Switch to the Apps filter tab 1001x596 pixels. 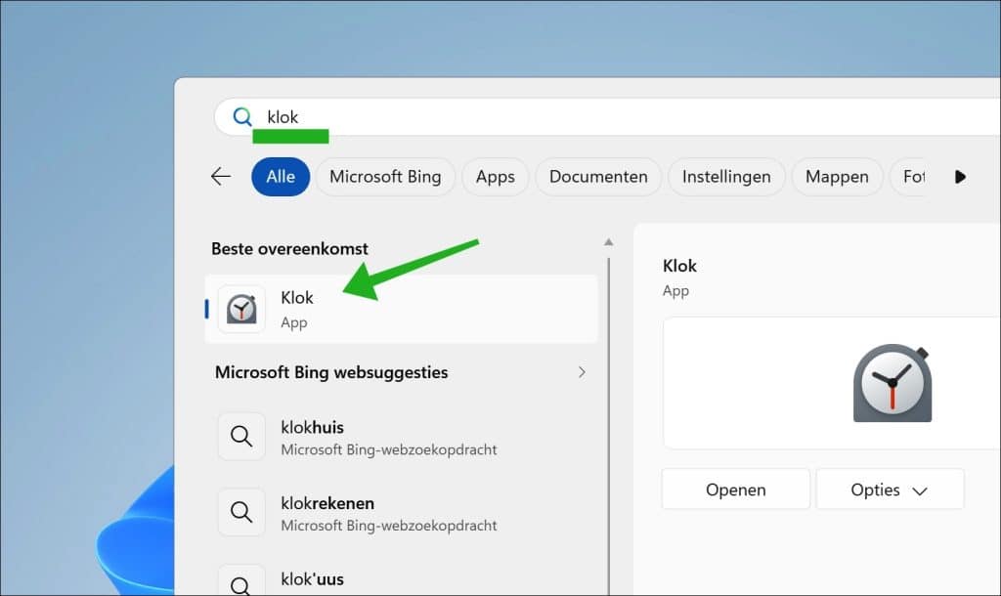click(x=495, y=176)
